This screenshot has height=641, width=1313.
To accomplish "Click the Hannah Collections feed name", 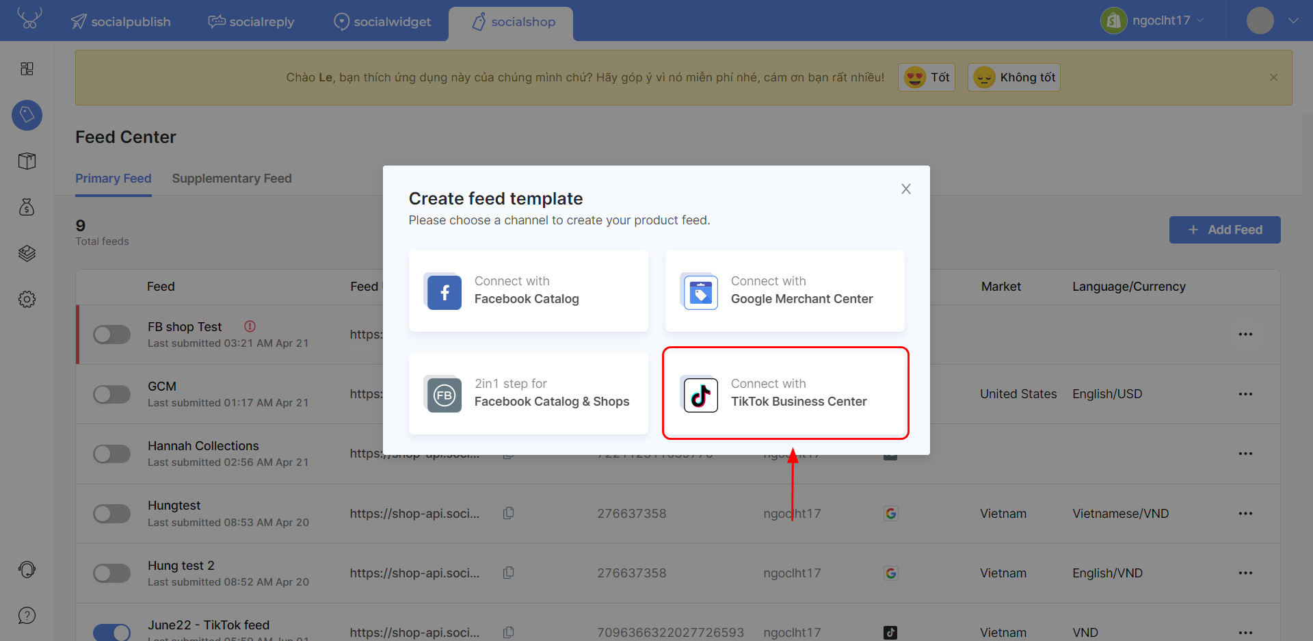I will click(203, 446).
